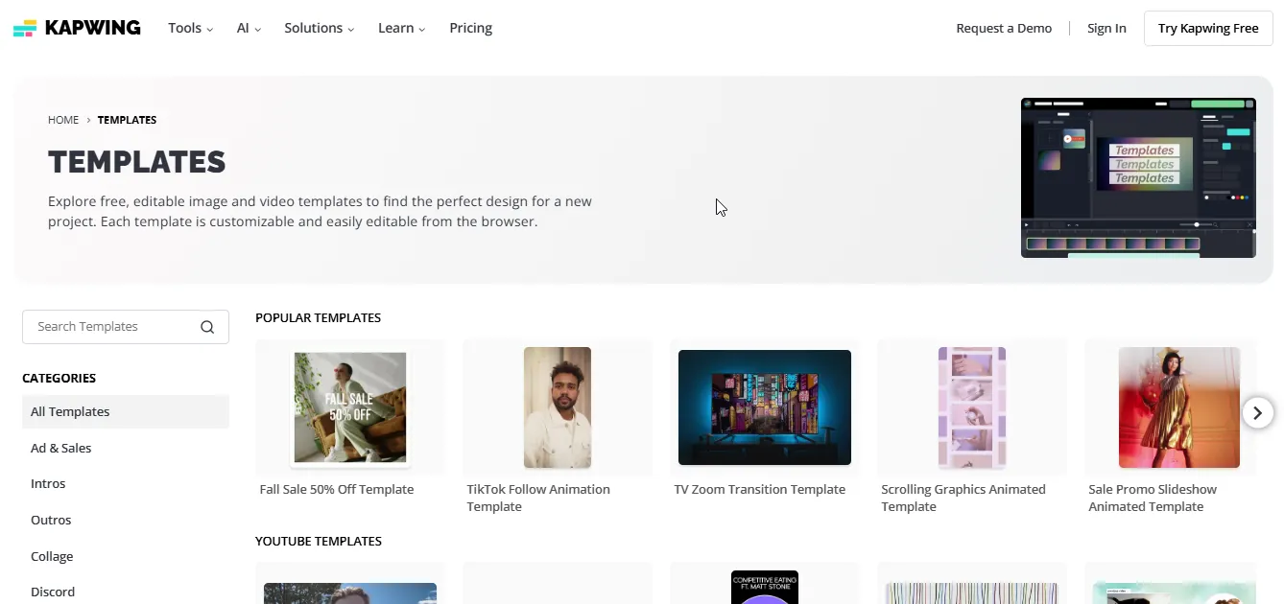This screenshot has height=604, width=1284.
Task: Open the Intros category
Action: click(48, 484)
